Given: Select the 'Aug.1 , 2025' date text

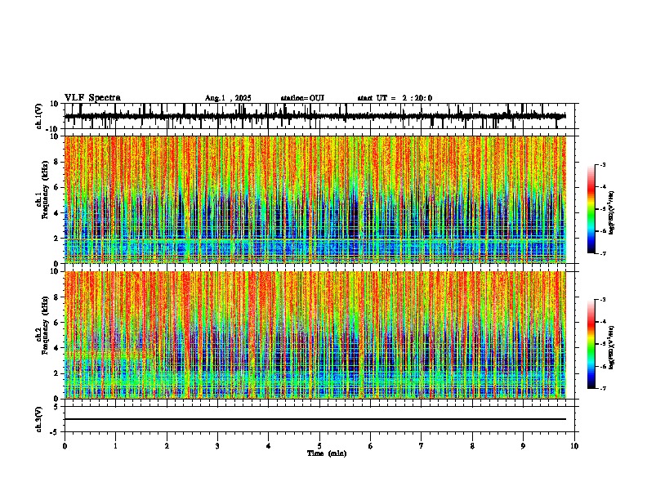Looking at the screenshot, I should coord(228,98).
